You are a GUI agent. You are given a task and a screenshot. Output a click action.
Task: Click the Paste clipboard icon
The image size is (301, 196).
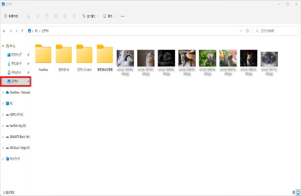[47, 16]
